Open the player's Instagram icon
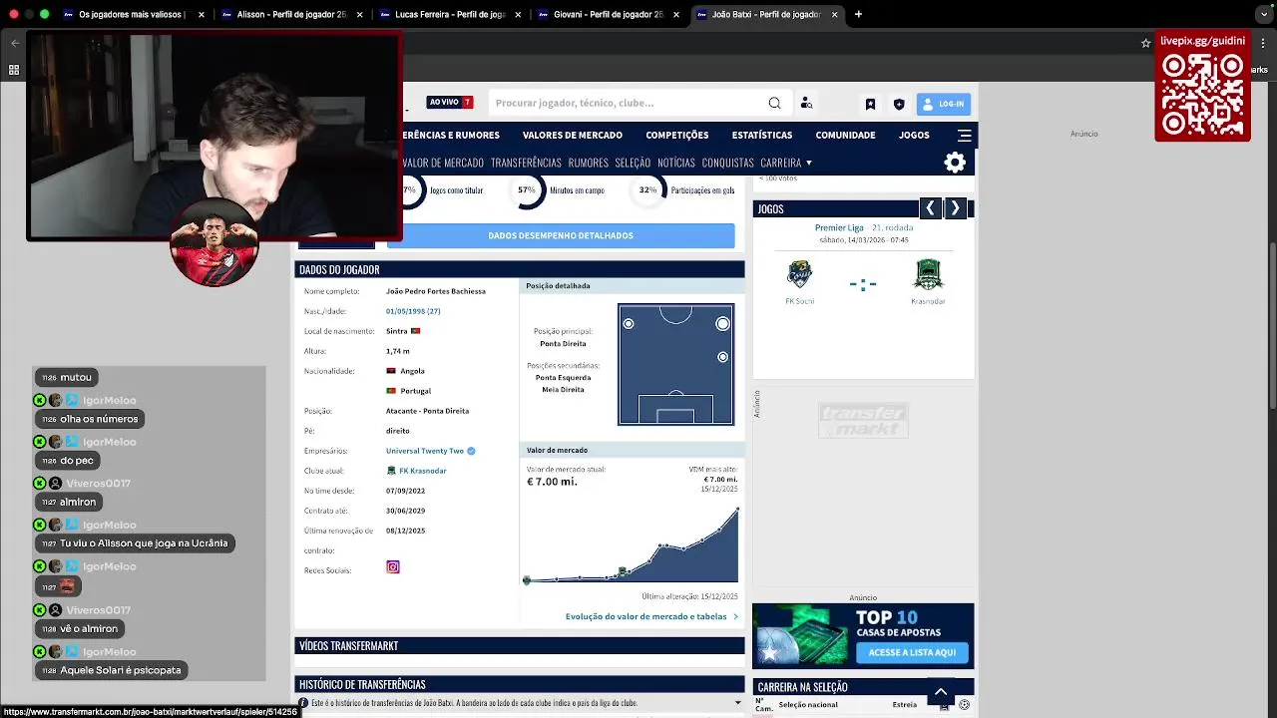Image resolution: width=1277 pixels, height=718 pixels. click(x=393, y=566)
